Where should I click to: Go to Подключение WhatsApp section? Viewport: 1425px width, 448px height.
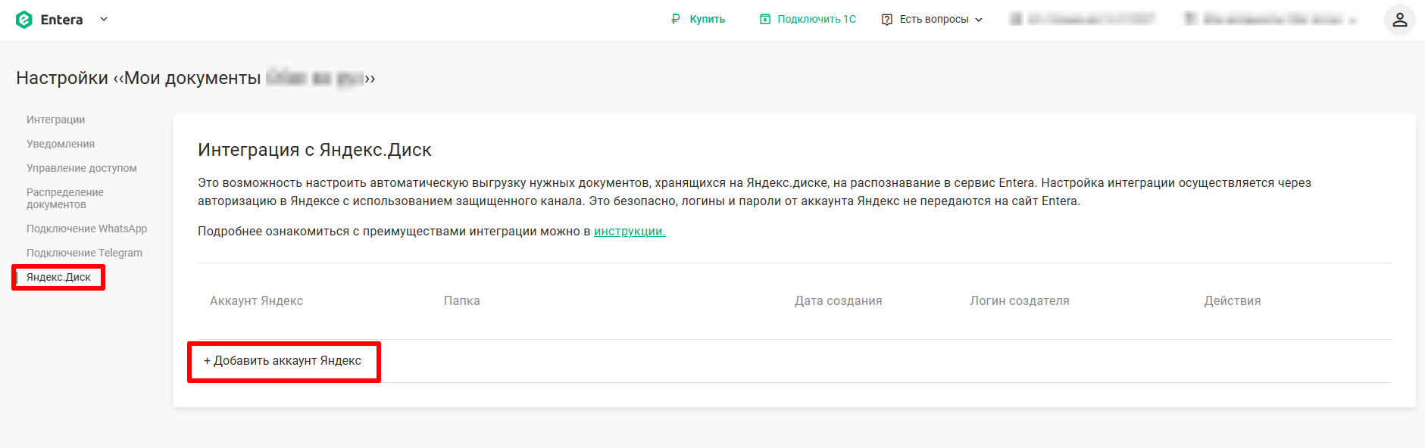[86, 229]
